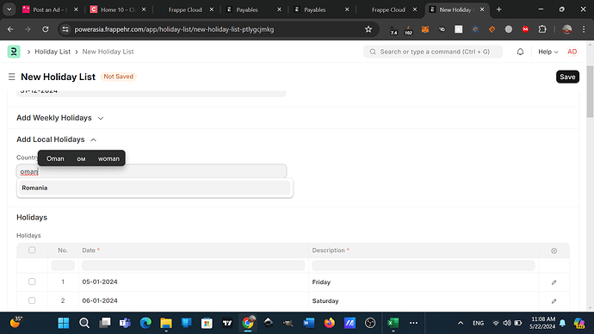Close the New Holiday tab

click(482, 9)
